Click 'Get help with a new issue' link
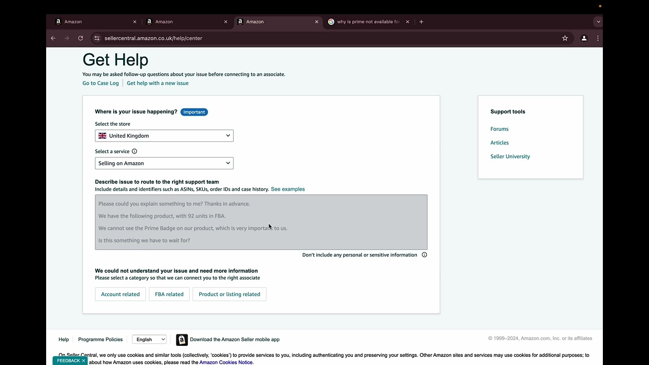This screenshot has width=649, height=365. pyautogui.click(x=158, y=83)
